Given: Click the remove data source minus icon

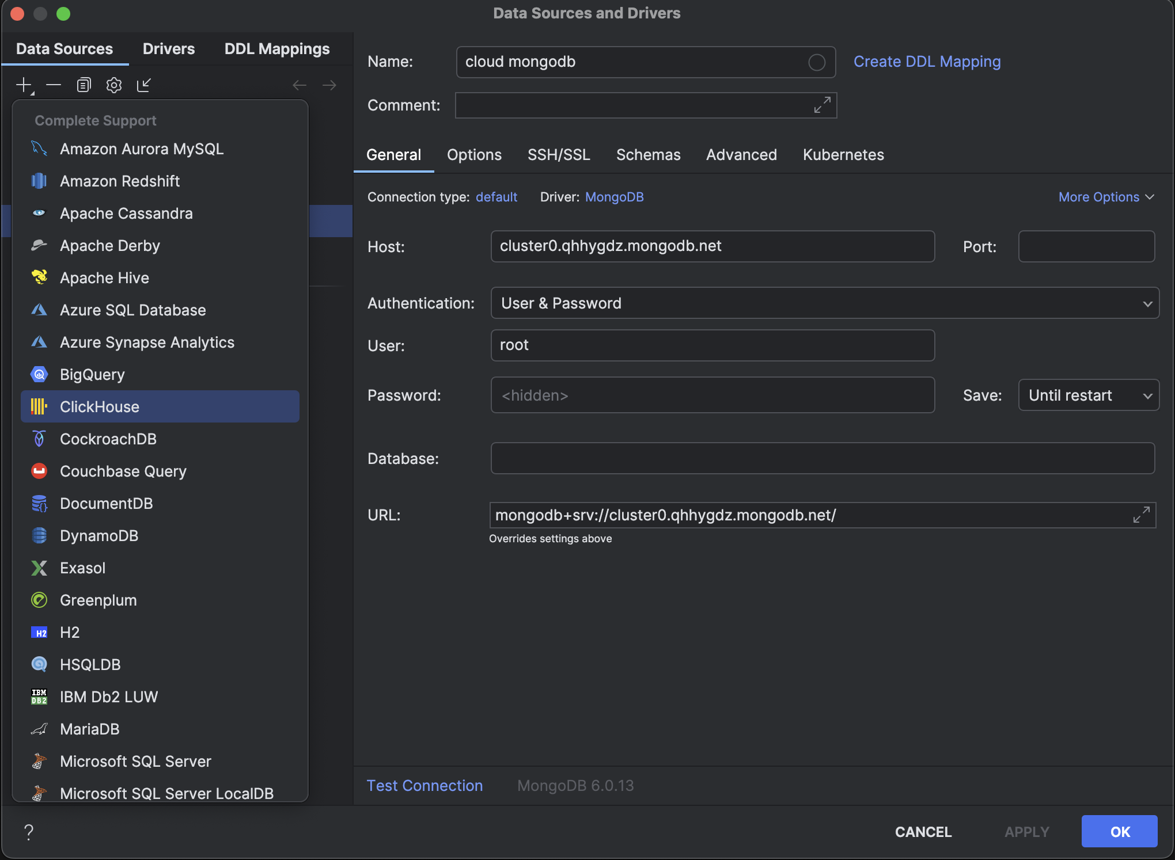Looking at the screenshot, I should tap(54, 85).
